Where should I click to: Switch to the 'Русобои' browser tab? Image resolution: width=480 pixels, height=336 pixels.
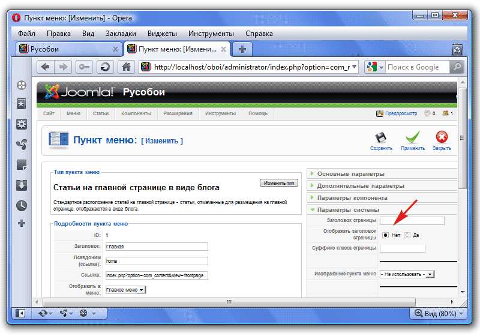pyautogui.click(x=66, y=49)
